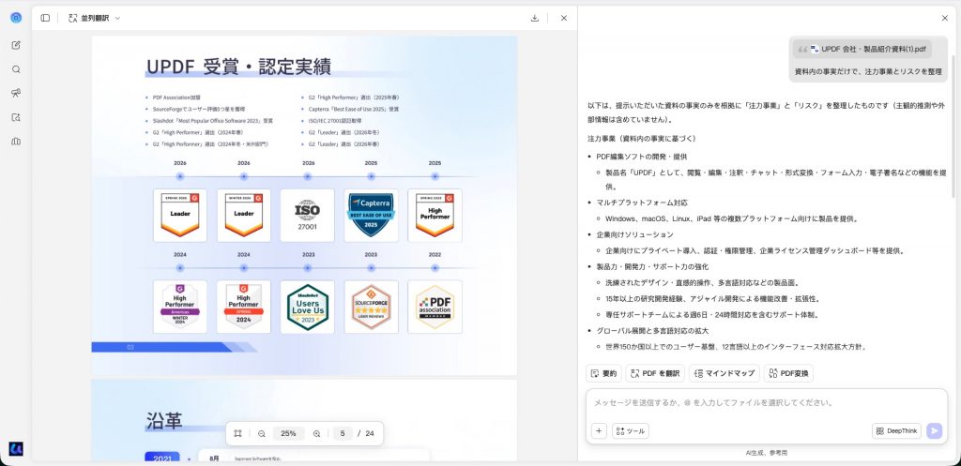Click the ISO/IEC 27001認証取得 list item

pyautogui.click(x=335, y=121)
